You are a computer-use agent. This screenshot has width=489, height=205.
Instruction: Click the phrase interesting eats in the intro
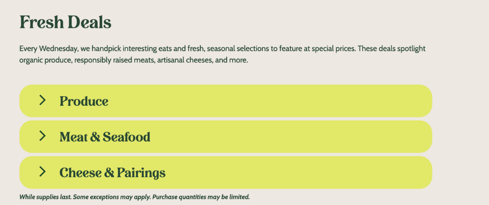(146, 49)
